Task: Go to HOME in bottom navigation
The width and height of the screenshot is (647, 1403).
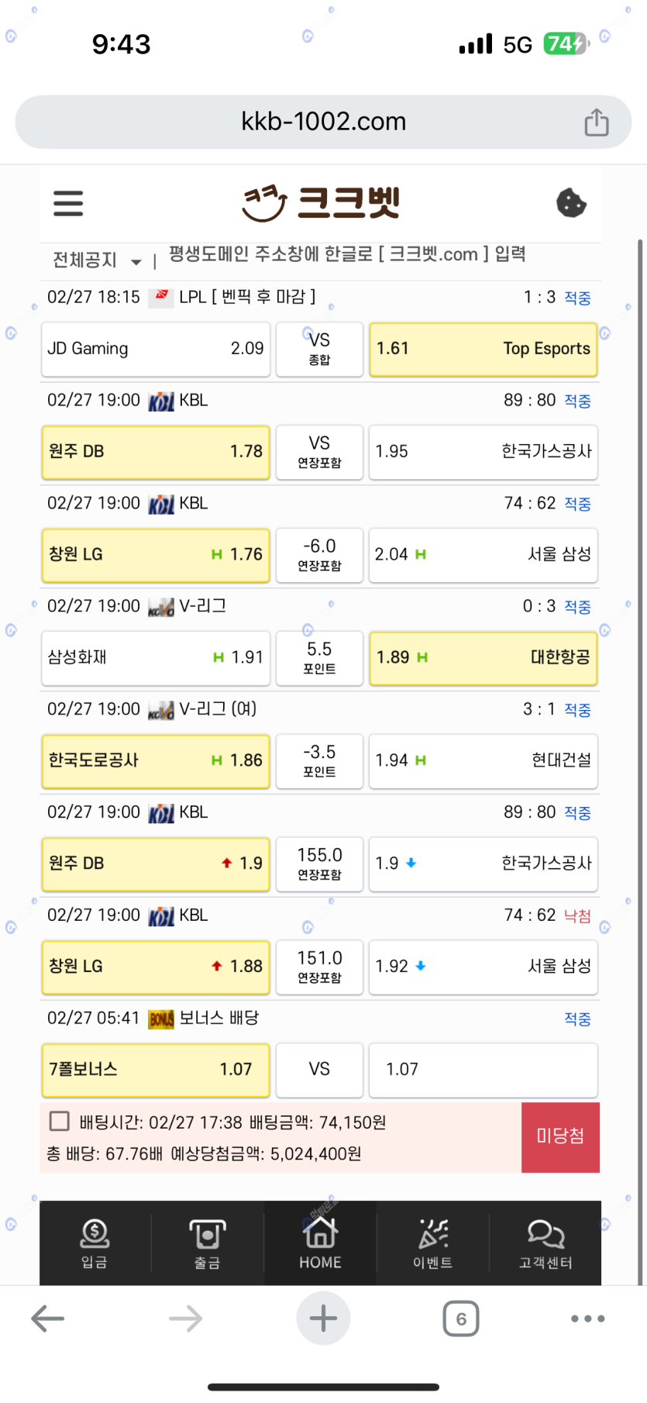Action: (320, 1243)
